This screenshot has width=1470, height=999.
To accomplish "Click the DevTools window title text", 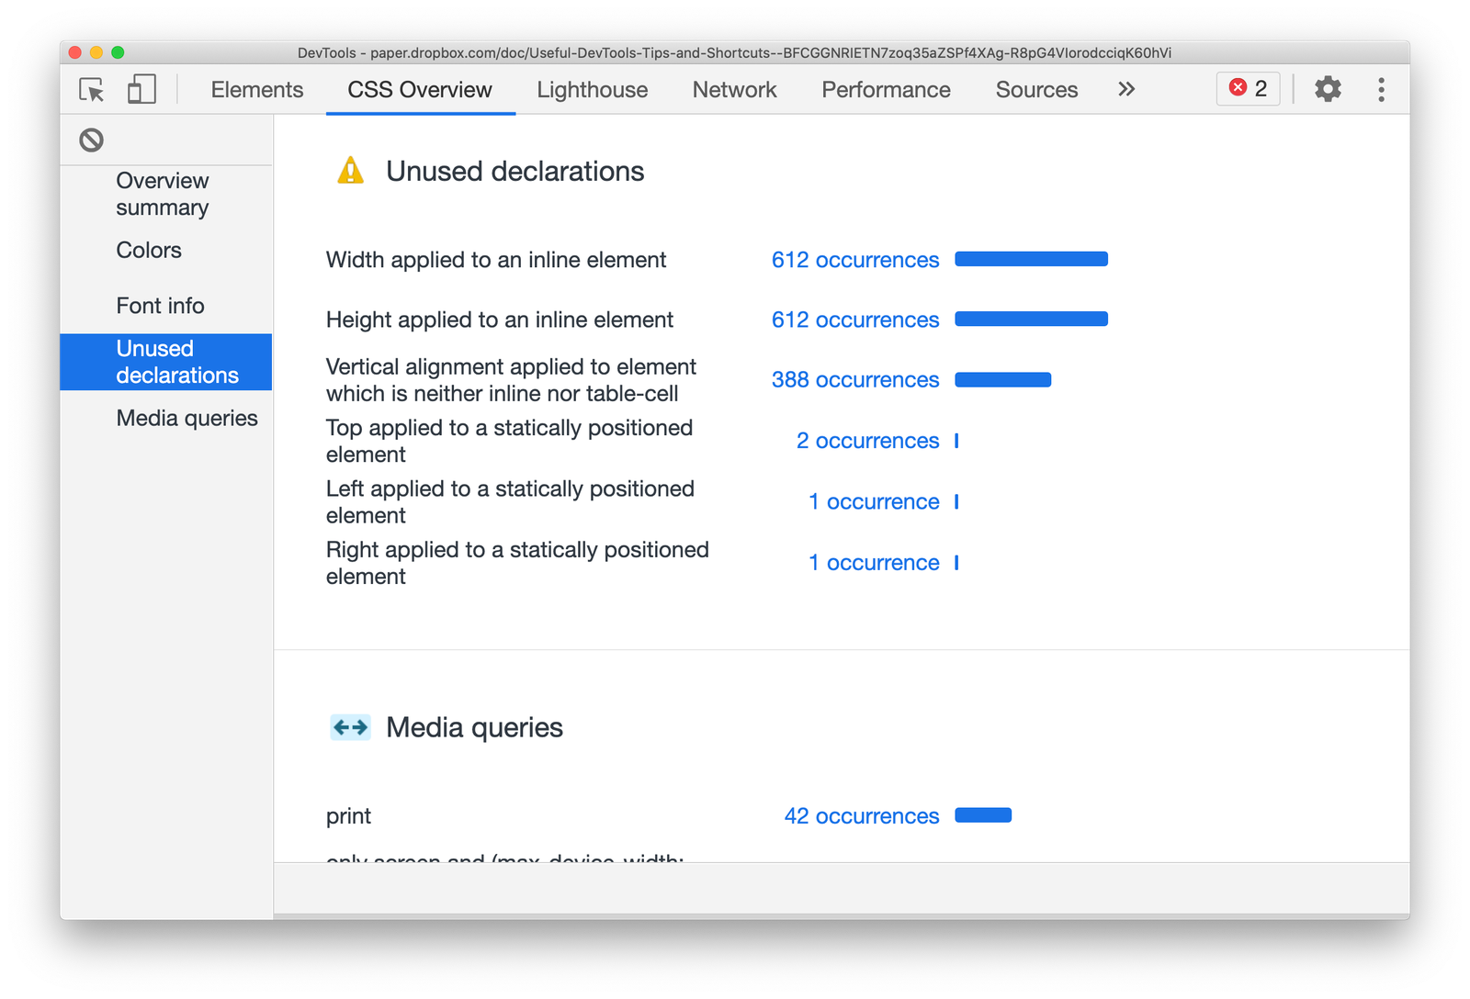I will pos(734,52).
